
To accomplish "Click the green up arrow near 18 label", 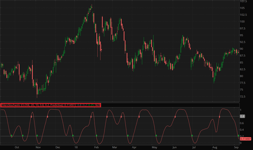I will (73, 136).
